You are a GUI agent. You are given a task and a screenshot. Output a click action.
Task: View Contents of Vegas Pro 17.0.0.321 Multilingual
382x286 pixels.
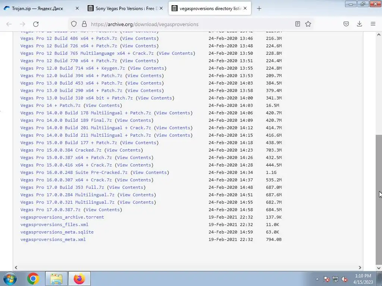[137, 202]
